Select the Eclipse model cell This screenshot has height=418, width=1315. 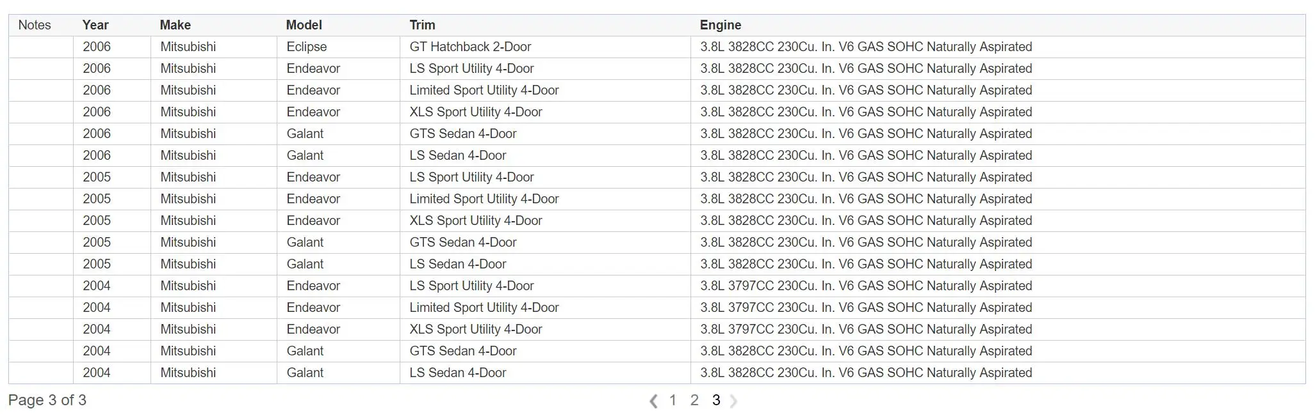[338, 47]
